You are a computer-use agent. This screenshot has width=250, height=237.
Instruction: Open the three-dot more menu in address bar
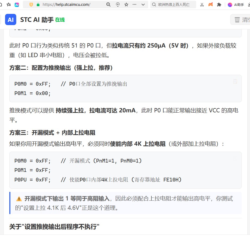[134, 5]
